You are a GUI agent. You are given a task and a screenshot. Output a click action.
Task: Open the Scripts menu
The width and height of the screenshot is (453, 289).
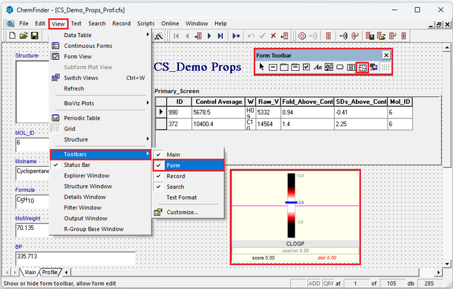146,24
